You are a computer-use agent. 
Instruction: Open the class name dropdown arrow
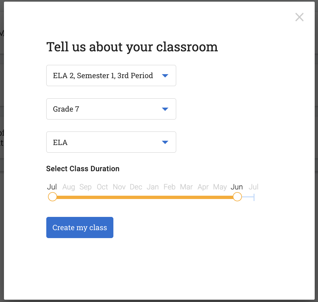point(165,75)
